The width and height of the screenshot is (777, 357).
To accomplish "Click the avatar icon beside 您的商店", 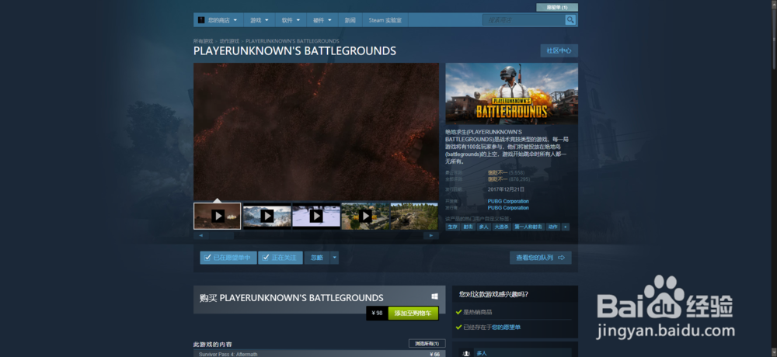I will [x=201, y=20].
